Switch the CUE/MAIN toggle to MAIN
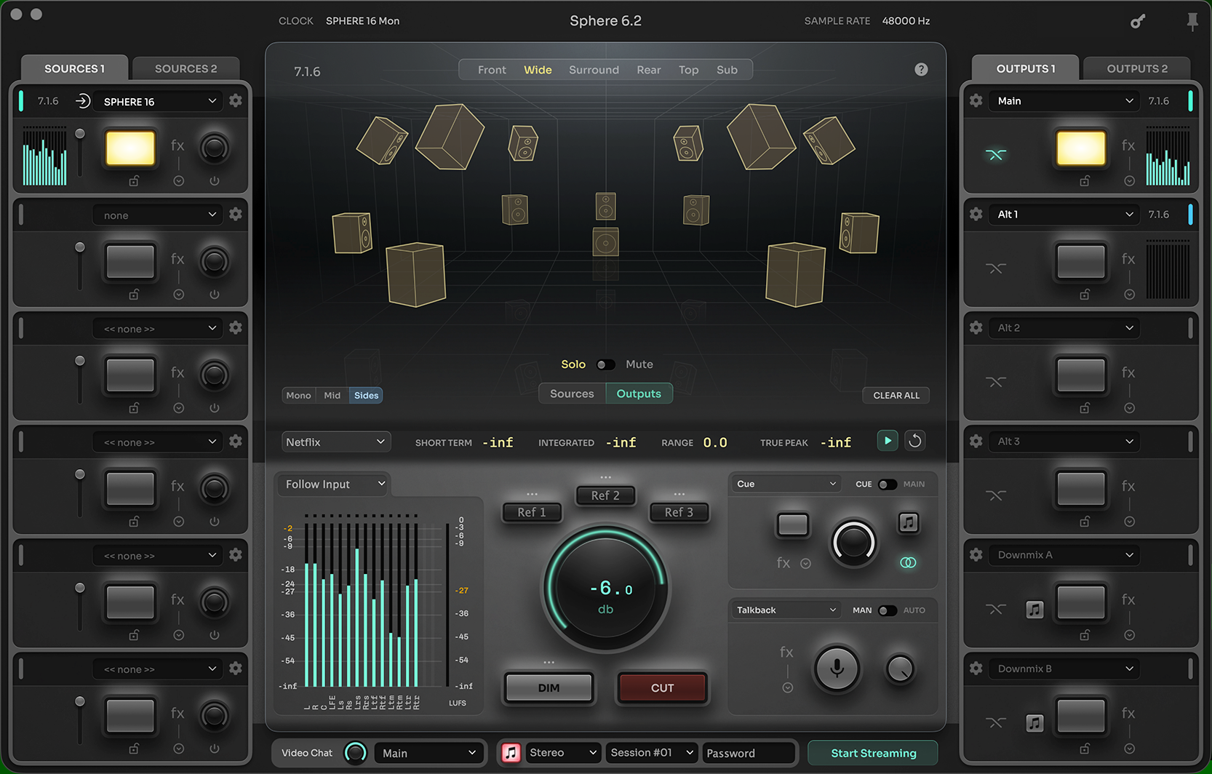Screen dimensions: 1212x774 click(x=893, y=484)
